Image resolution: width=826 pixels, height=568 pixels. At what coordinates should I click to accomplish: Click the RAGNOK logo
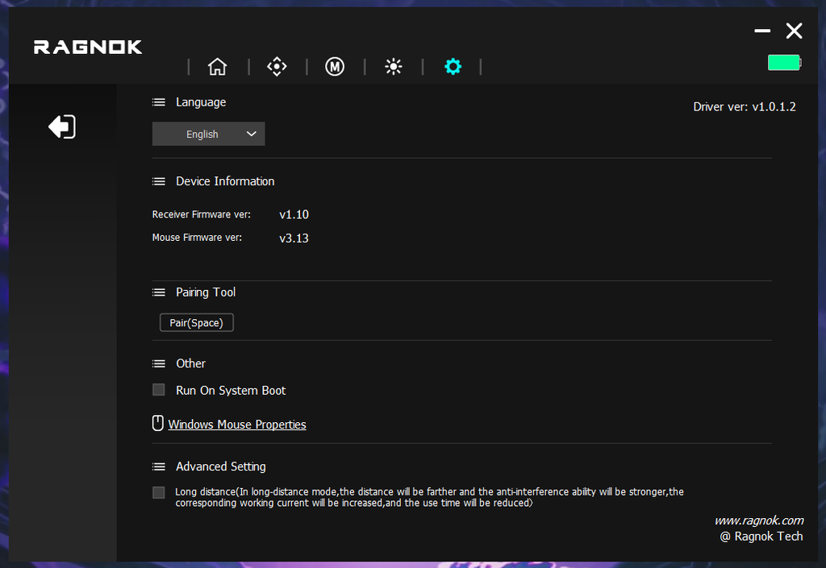[88, 48]
